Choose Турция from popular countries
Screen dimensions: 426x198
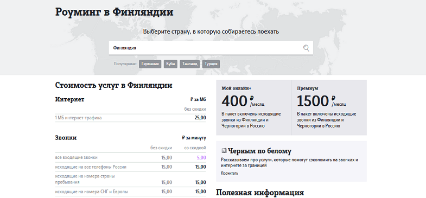[211, 64]
